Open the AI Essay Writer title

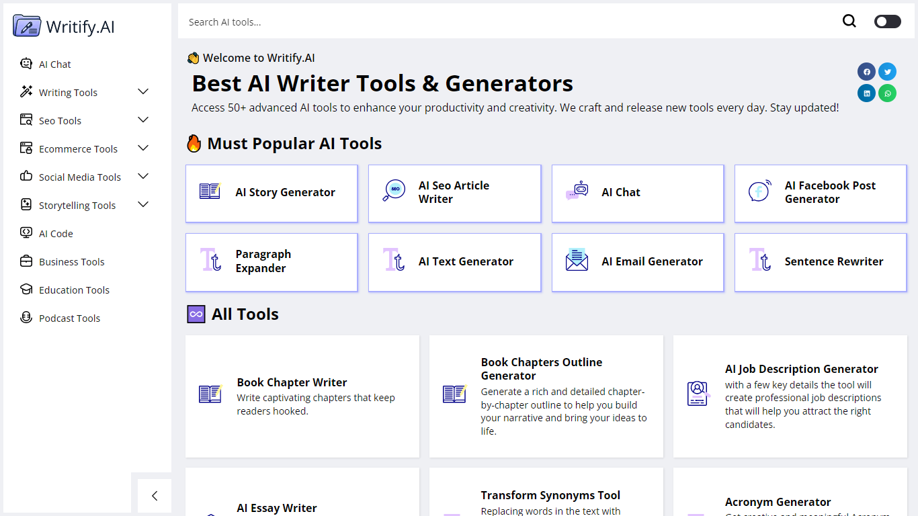[277, 508]
